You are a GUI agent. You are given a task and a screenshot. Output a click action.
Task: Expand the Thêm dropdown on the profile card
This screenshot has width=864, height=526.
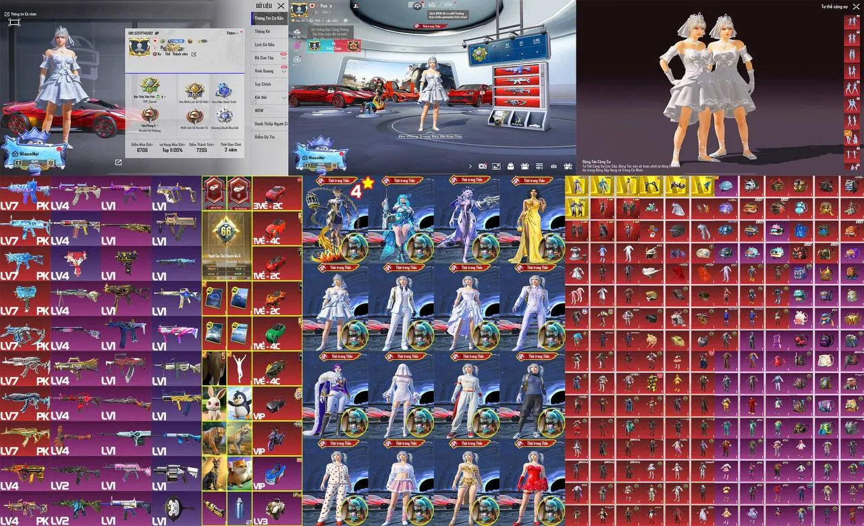coord(234,32)
